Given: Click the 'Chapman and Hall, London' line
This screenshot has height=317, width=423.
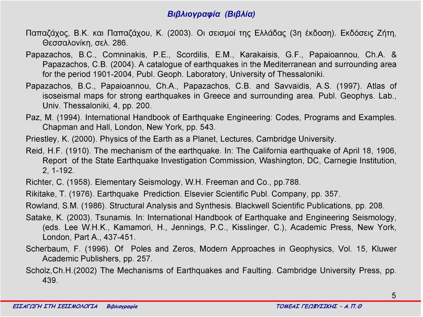Looking at the screenshot, I should point(129,127).
